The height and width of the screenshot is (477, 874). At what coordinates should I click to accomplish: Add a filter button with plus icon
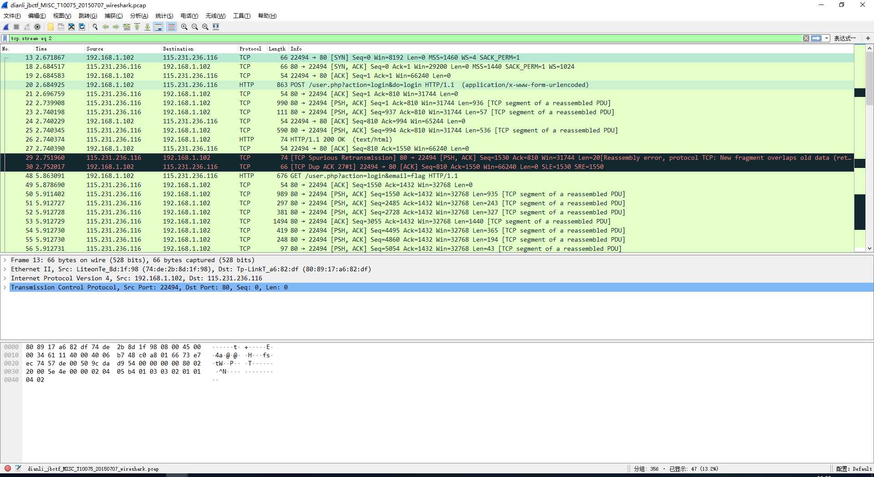[x=868, y=38]
